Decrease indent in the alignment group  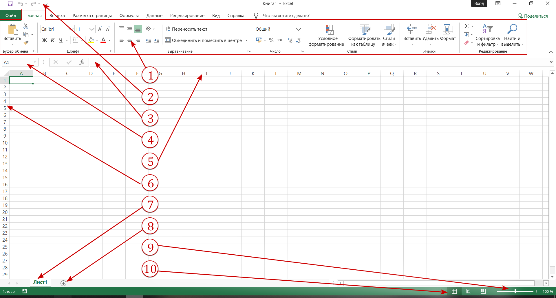tap(149, 40)
